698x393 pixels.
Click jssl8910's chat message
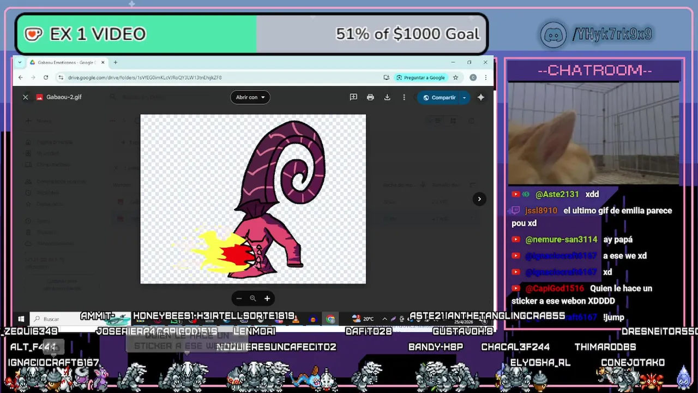tap(592, 217)
